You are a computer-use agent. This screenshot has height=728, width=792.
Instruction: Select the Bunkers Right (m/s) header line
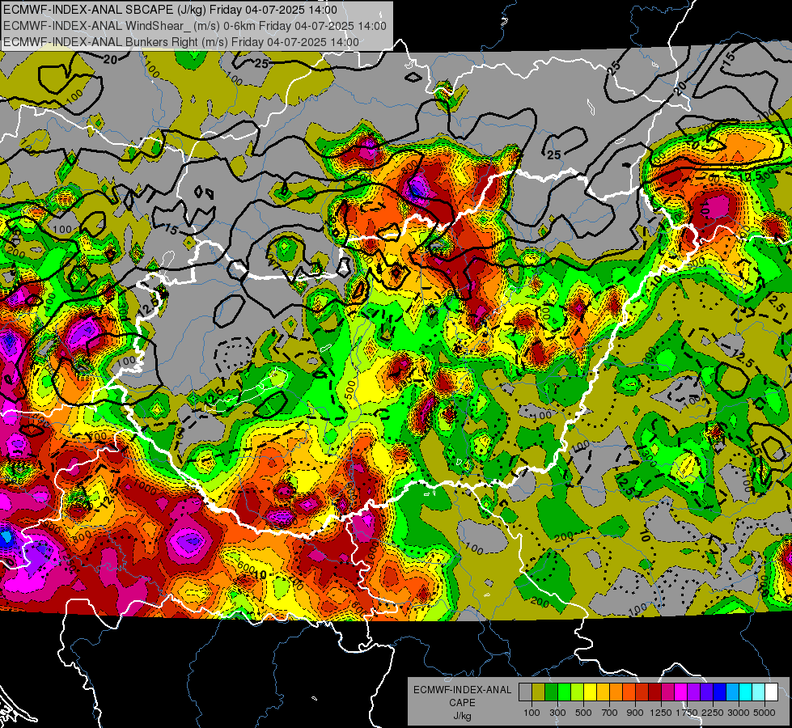[x=181, y=42]
